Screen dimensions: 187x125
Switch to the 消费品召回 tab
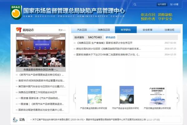click(x=103, y=30)
